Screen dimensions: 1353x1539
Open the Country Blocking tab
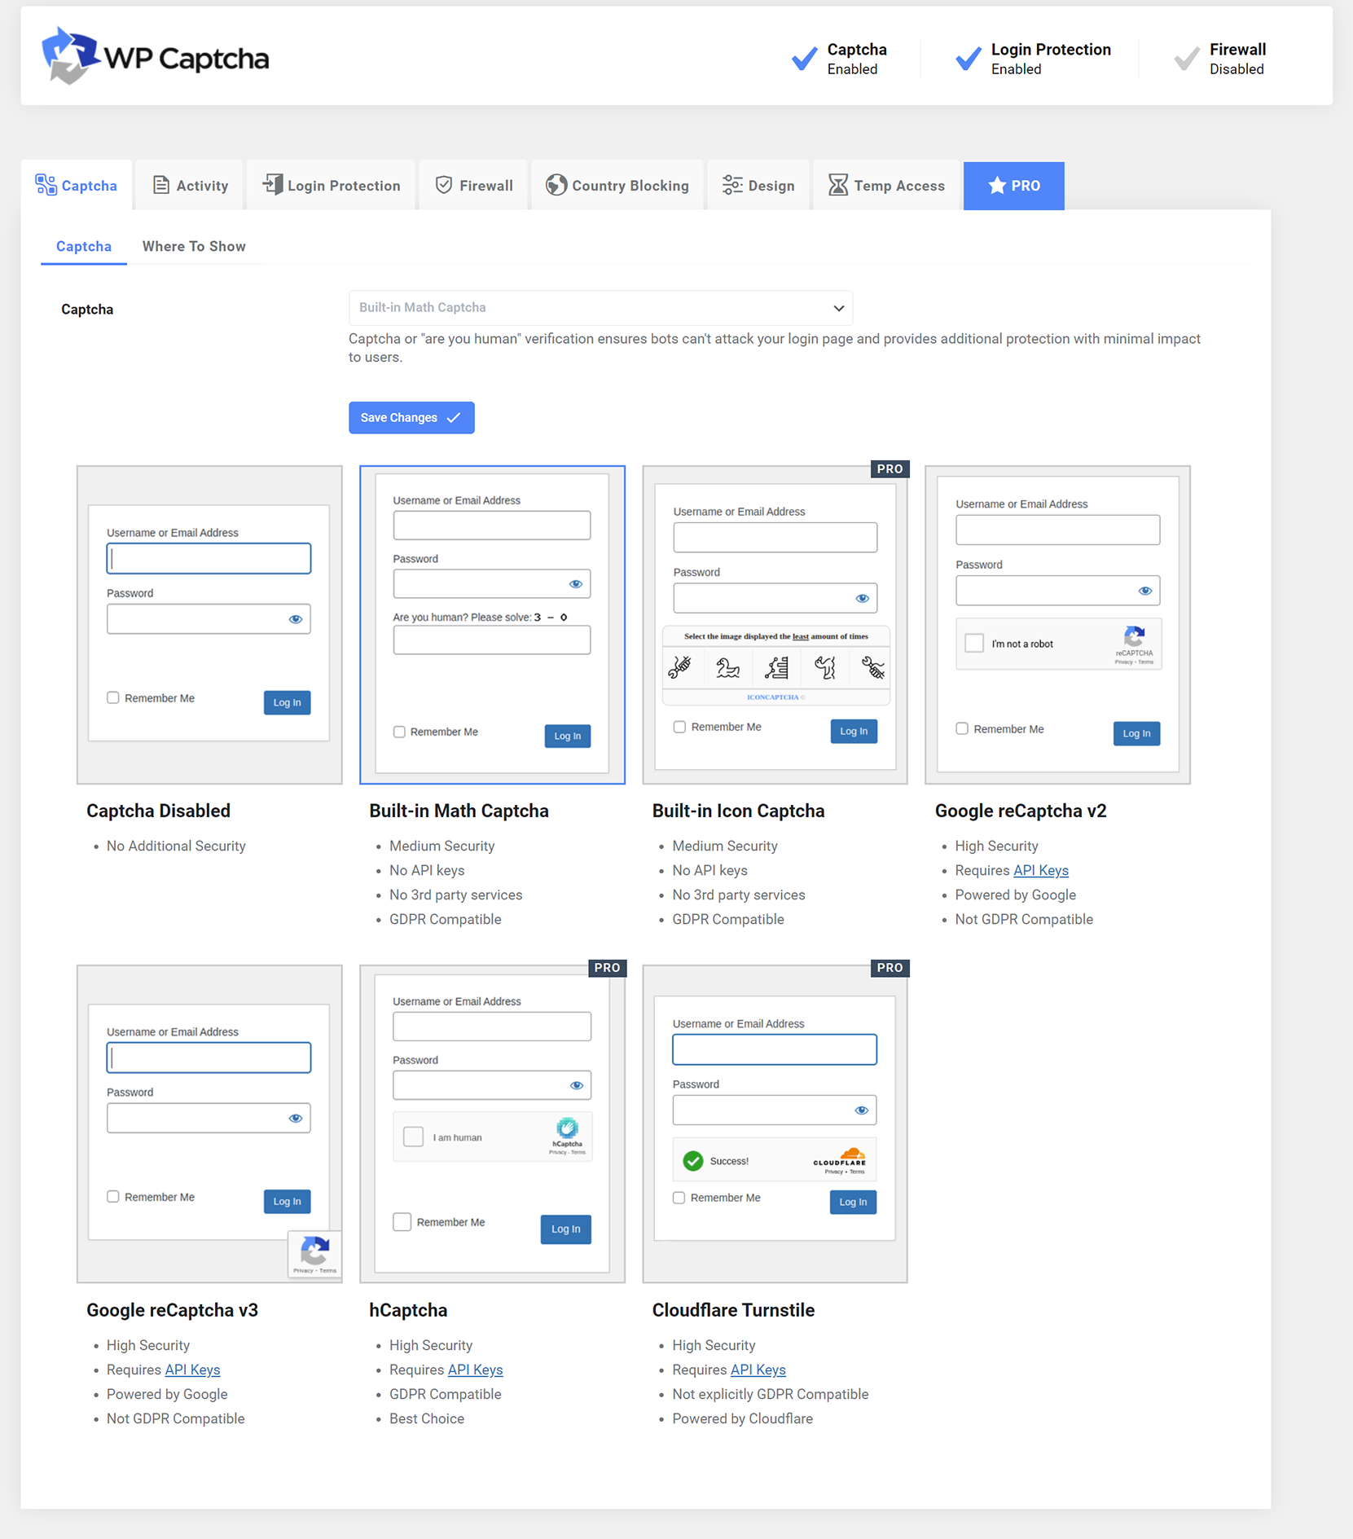(617, 185)
